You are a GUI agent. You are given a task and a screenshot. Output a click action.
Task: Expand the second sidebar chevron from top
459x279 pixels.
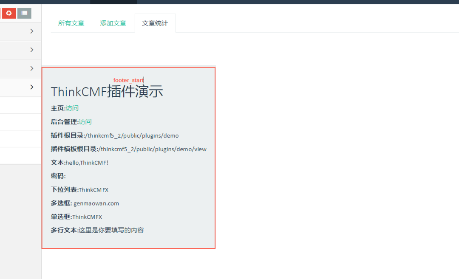coord(31,50)
